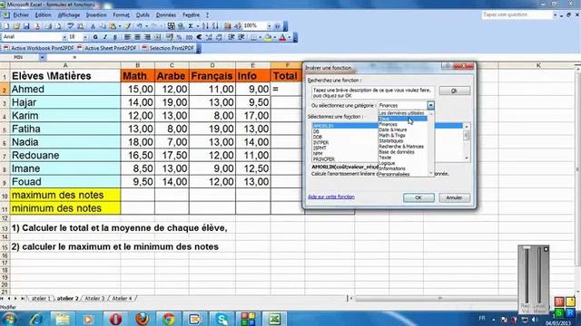581x326 pixels.
Task: Click the Open file toolbar icon
Action: coord(16,26)
